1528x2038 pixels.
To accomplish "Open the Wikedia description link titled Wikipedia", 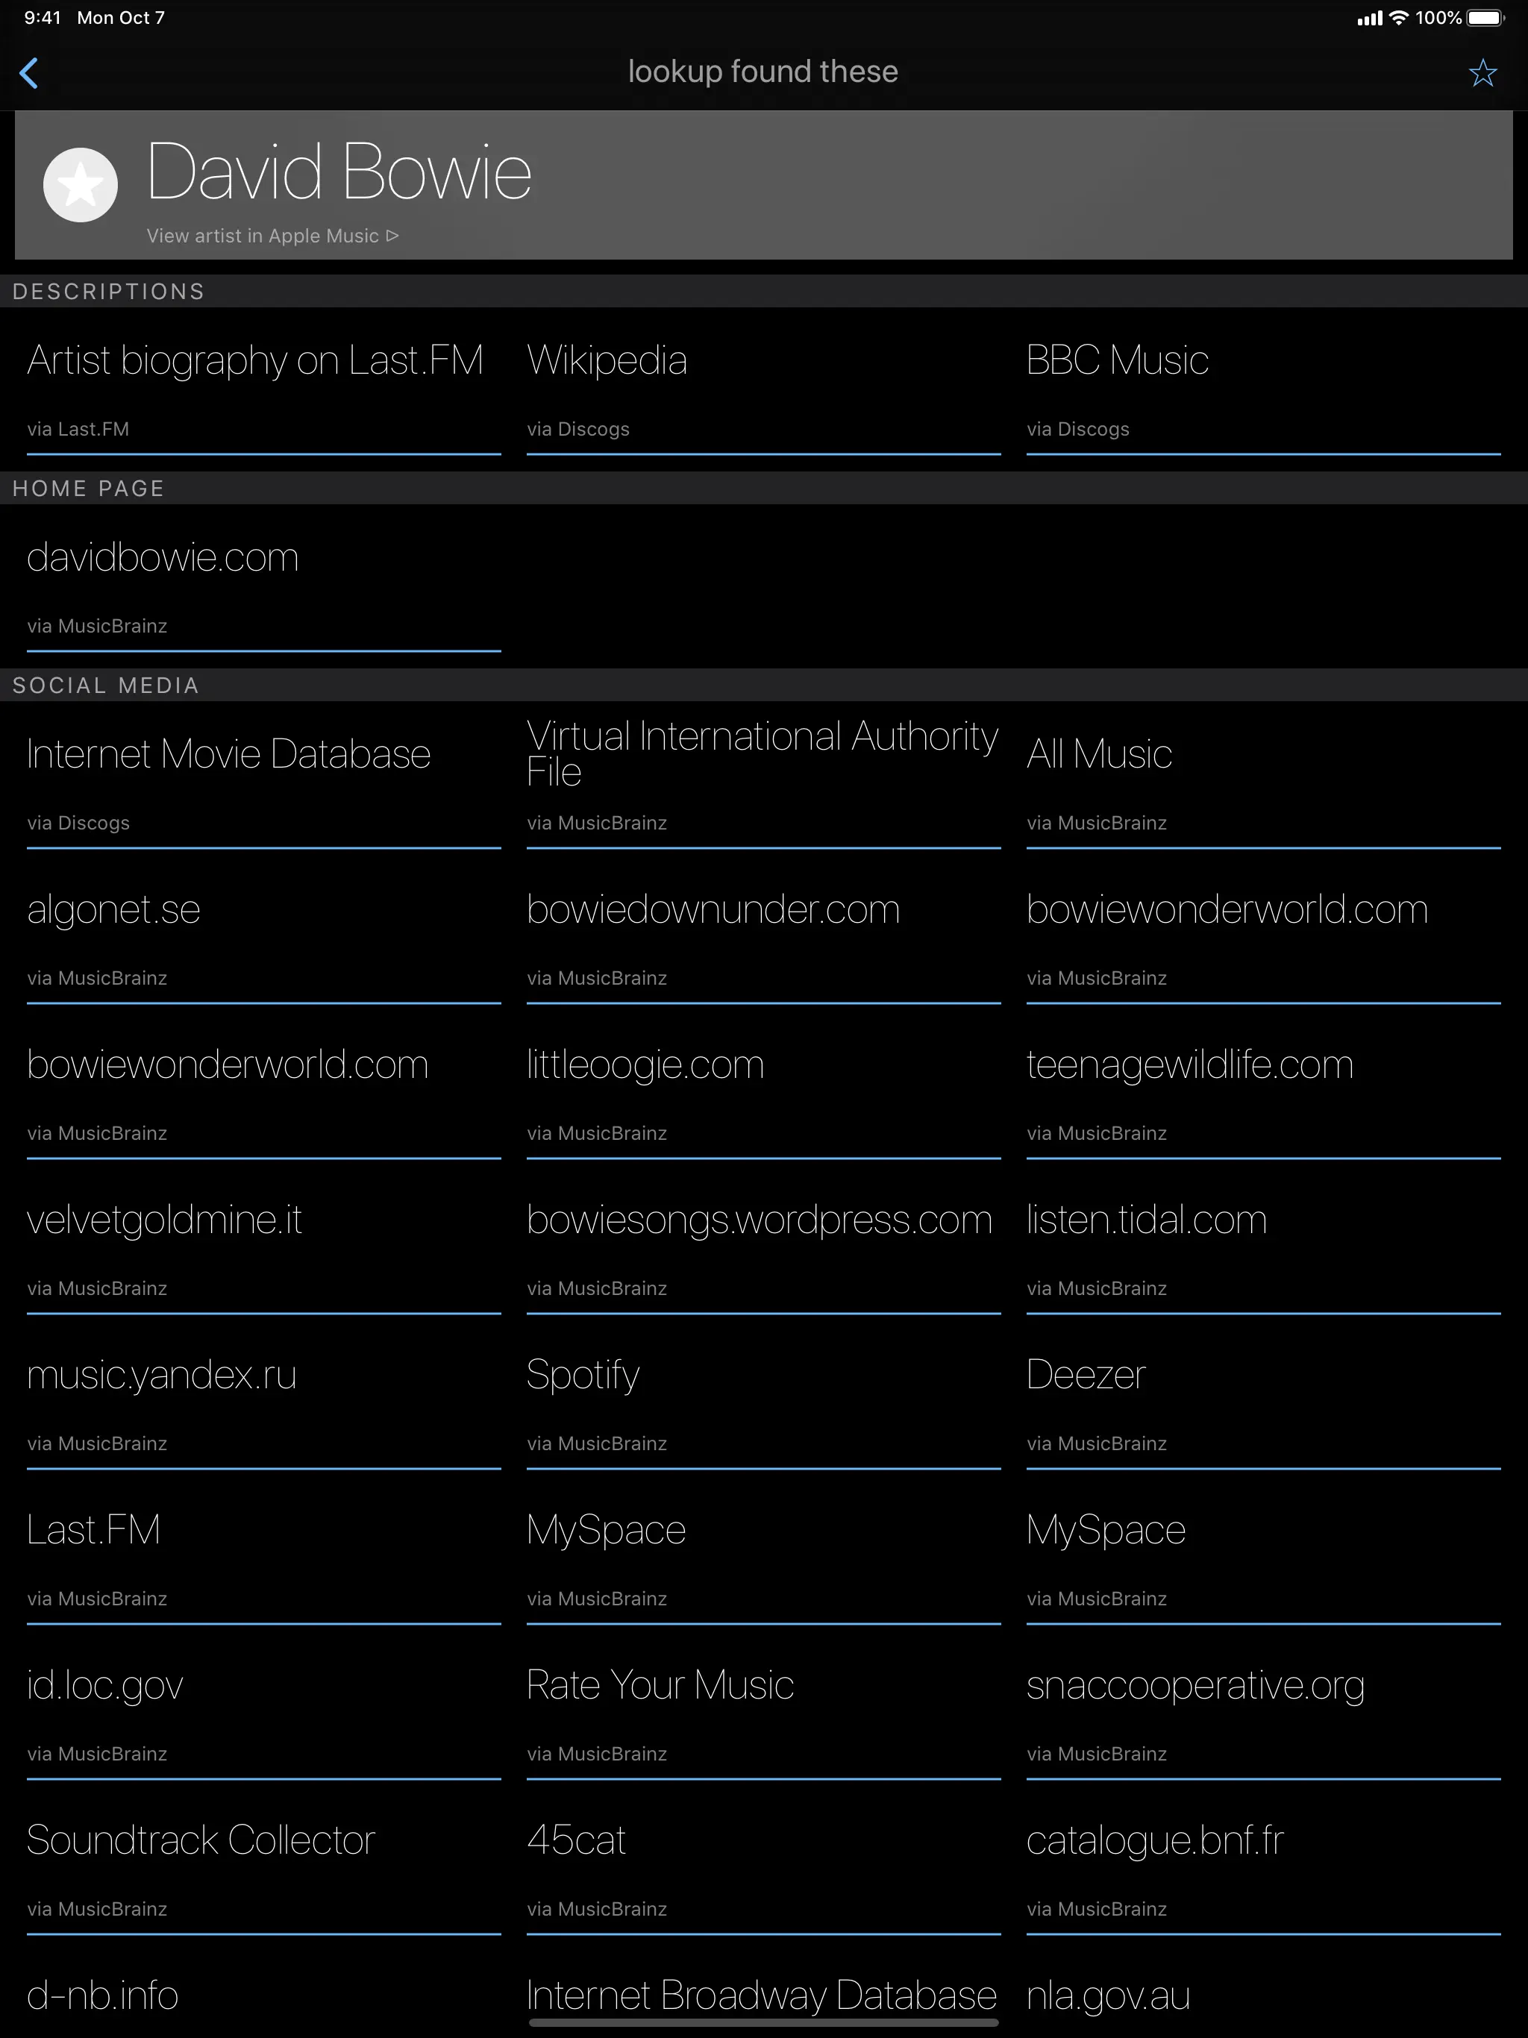I will pos(607,361).
